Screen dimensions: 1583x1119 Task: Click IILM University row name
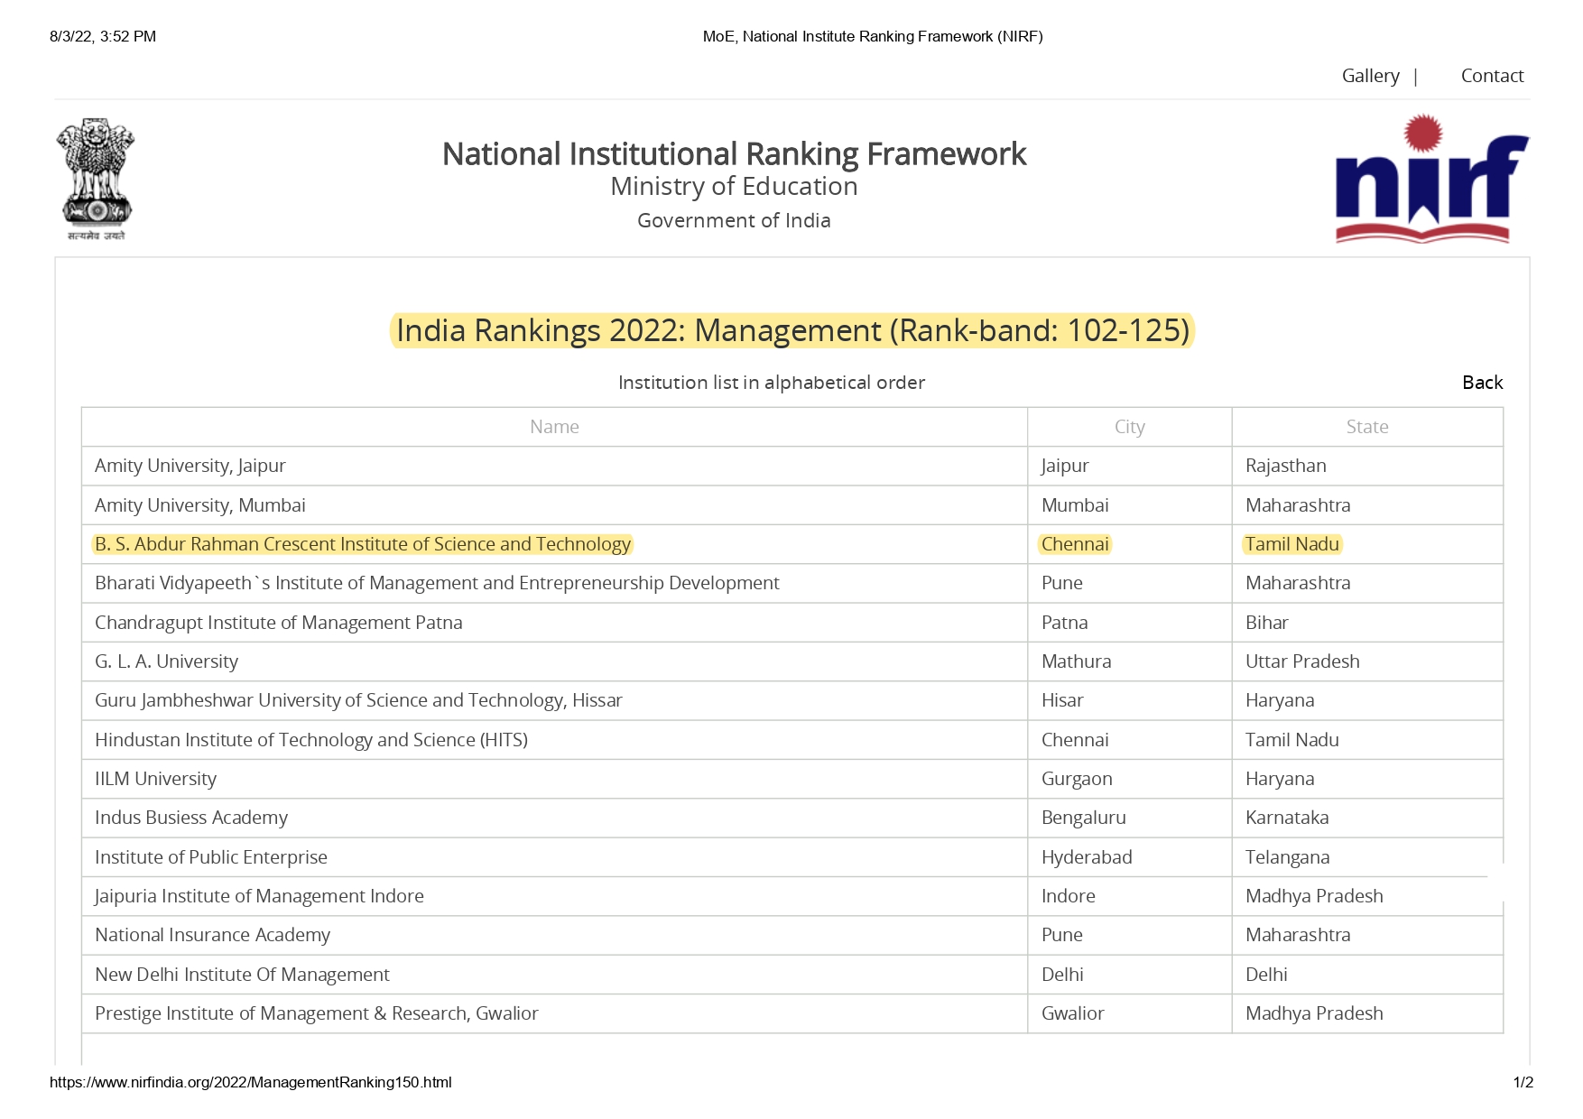click(155, 779)
